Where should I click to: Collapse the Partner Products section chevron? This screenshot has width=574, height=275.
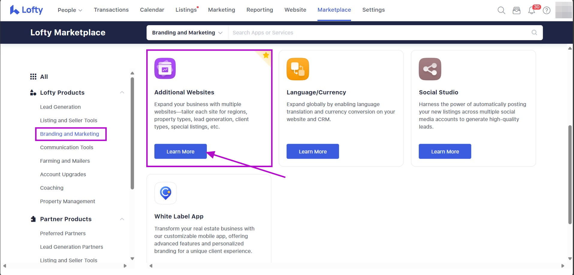122,219
